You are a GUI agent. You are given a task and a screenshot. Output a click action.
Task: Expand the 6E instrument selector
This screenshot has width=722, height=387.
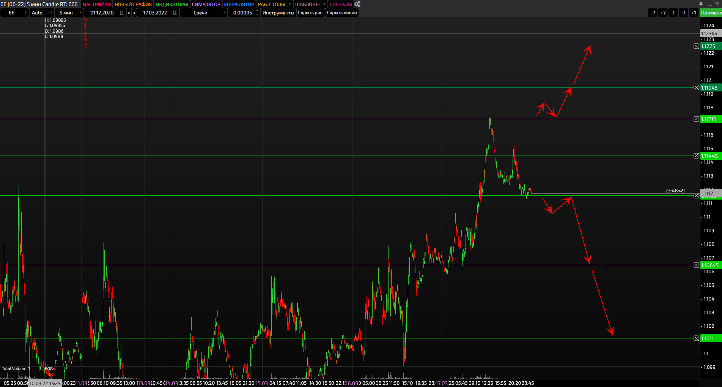tap(26, 13)
